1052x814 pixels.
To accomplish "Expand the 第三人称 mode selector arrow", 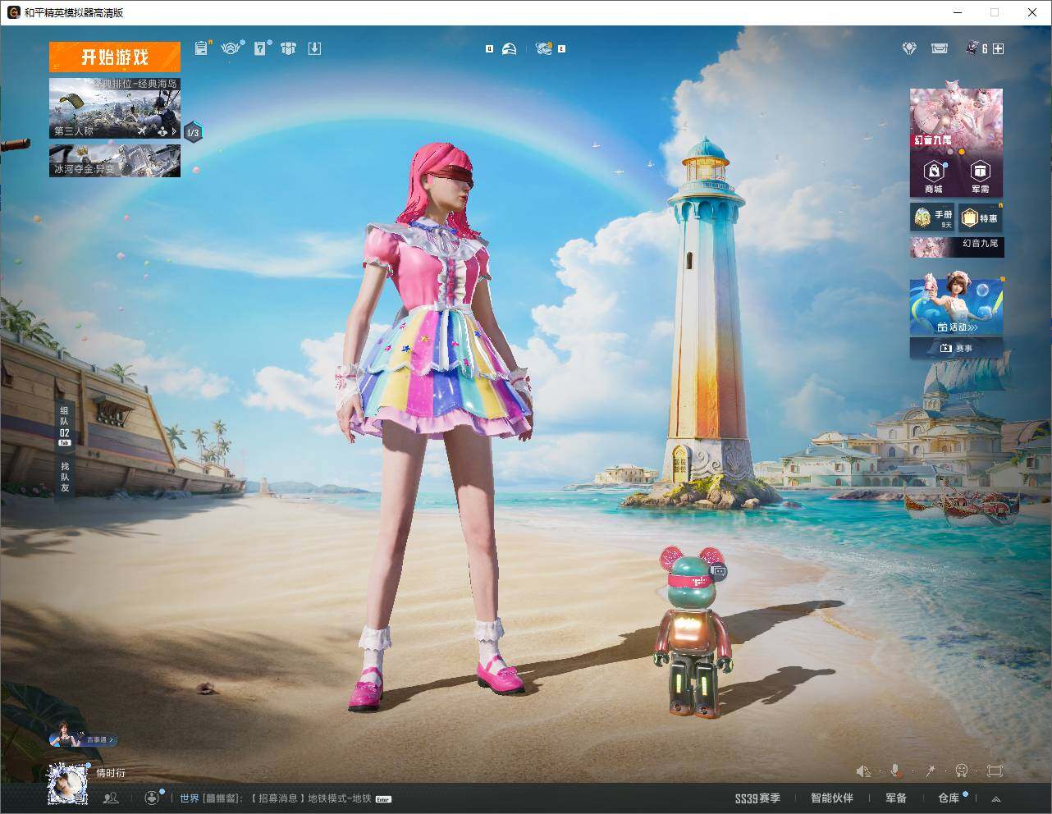I will point(174,131).
